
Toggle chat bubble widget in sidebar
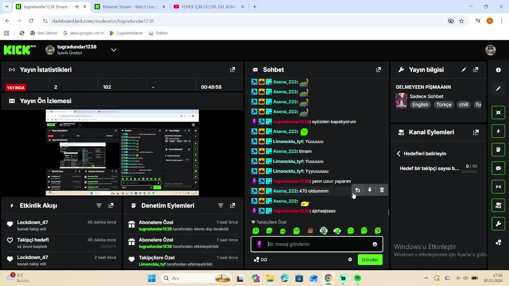tap(498, 168)
